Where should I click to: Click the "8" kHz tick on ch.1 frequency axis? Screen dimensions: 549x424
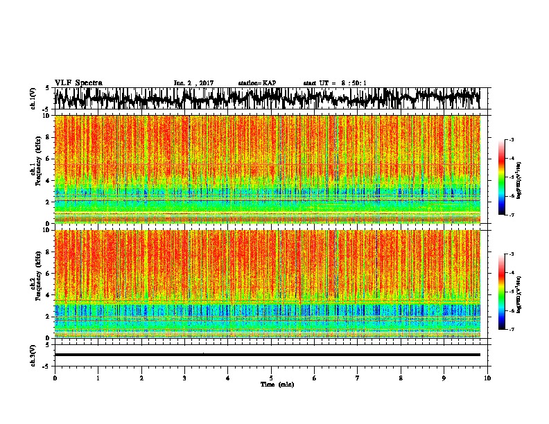coord(48,137)
